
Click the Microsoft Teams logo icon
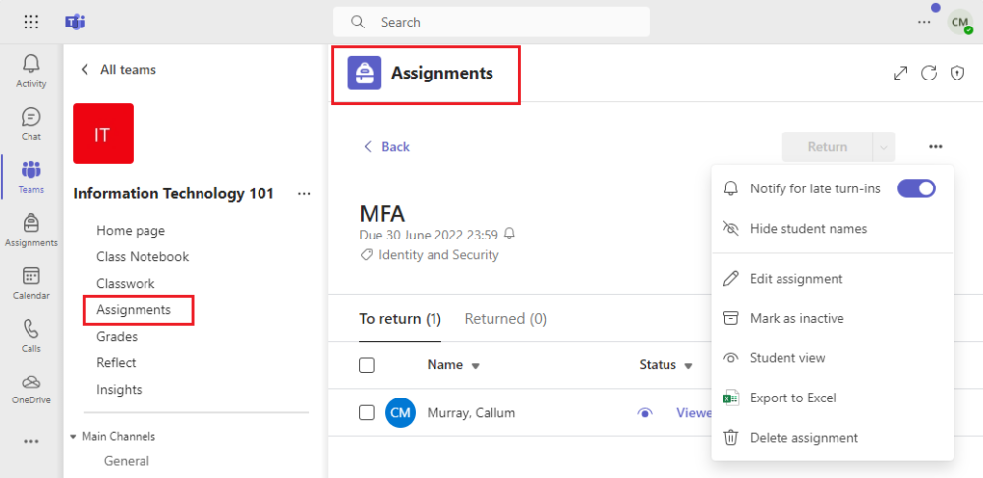coord(75,22)
